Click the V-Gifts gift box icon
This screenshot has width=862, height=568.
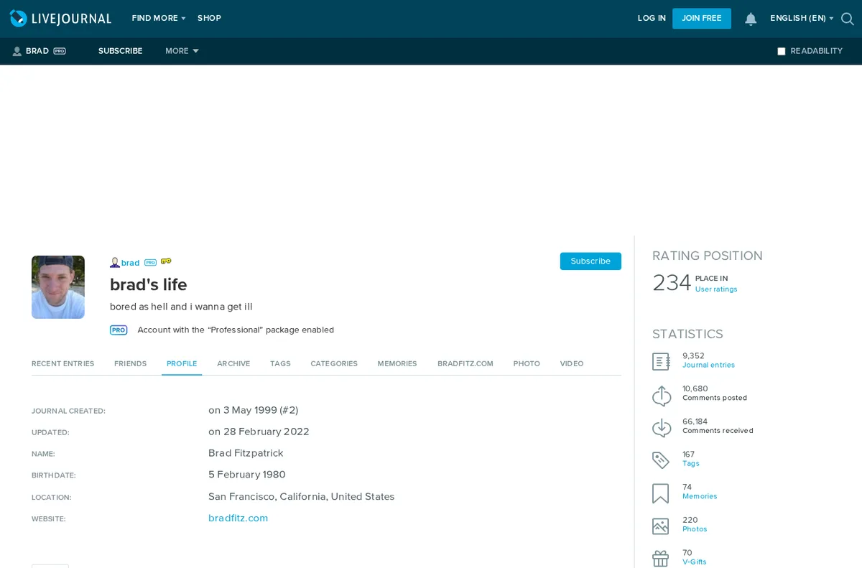(660, 559)
